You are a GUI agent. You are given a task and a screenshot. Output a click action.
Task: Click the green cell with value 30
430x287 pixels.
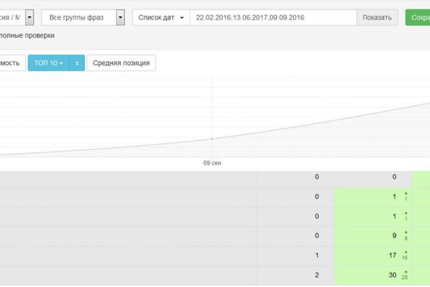373,275
